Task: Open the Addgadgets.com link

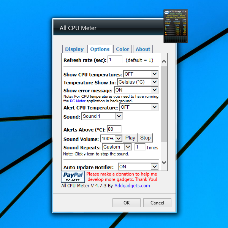Action: coord(132,186)
